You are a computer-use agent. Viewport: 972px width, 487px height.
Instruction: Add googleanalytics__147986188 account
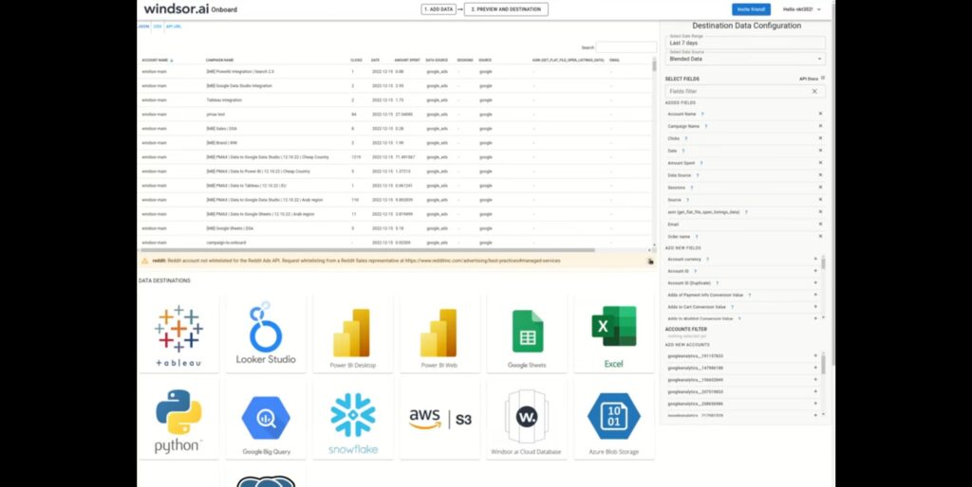click(x=815, y=368)
